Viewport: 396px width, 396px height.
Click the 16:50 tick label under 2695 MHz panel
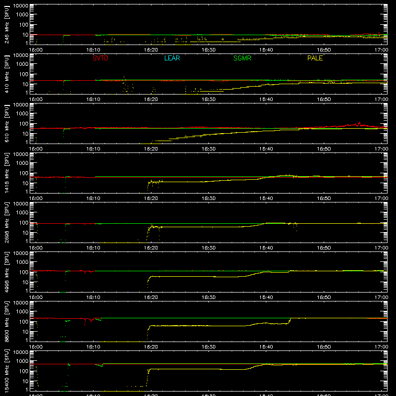click(x=324, y=248)
